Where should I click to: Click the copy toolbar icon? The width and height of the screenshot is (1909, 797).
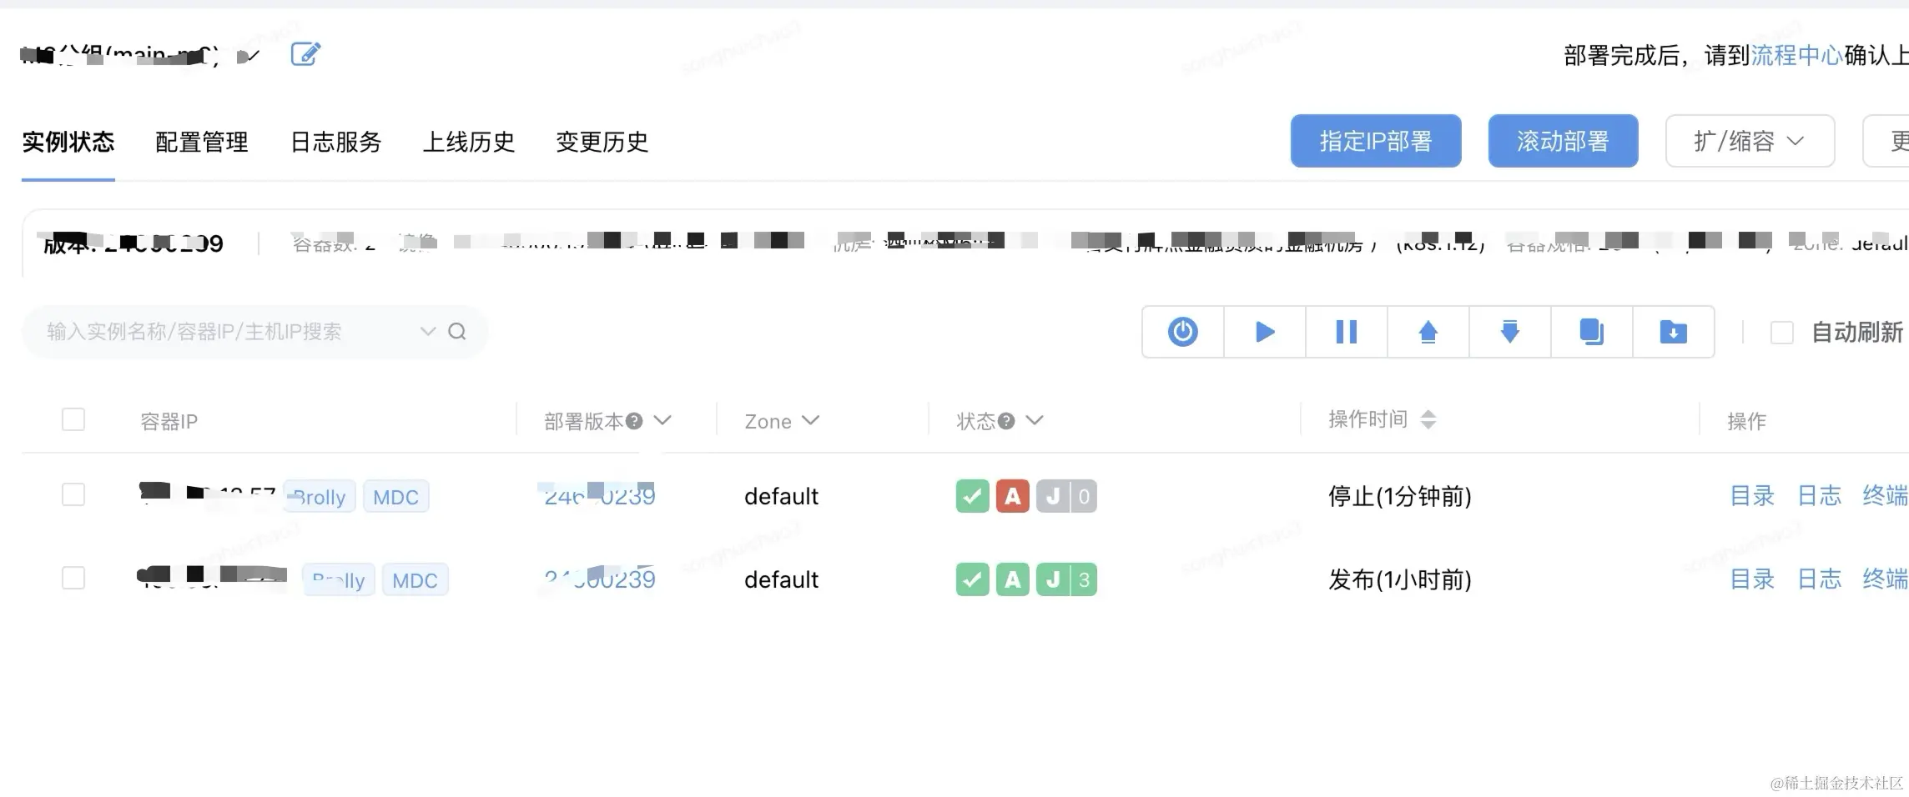(1592, 332)
